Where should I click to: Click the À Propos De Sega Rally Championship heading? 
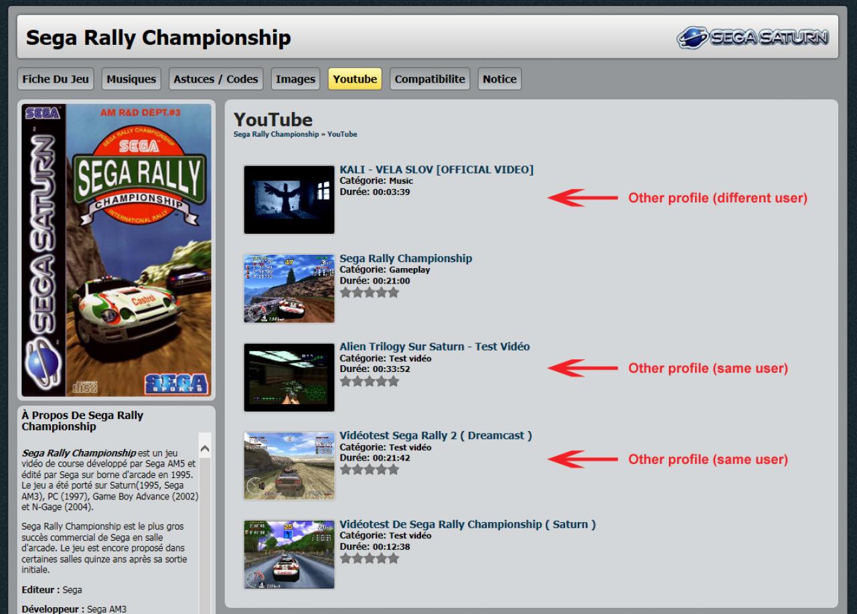(x=82, y=421)
